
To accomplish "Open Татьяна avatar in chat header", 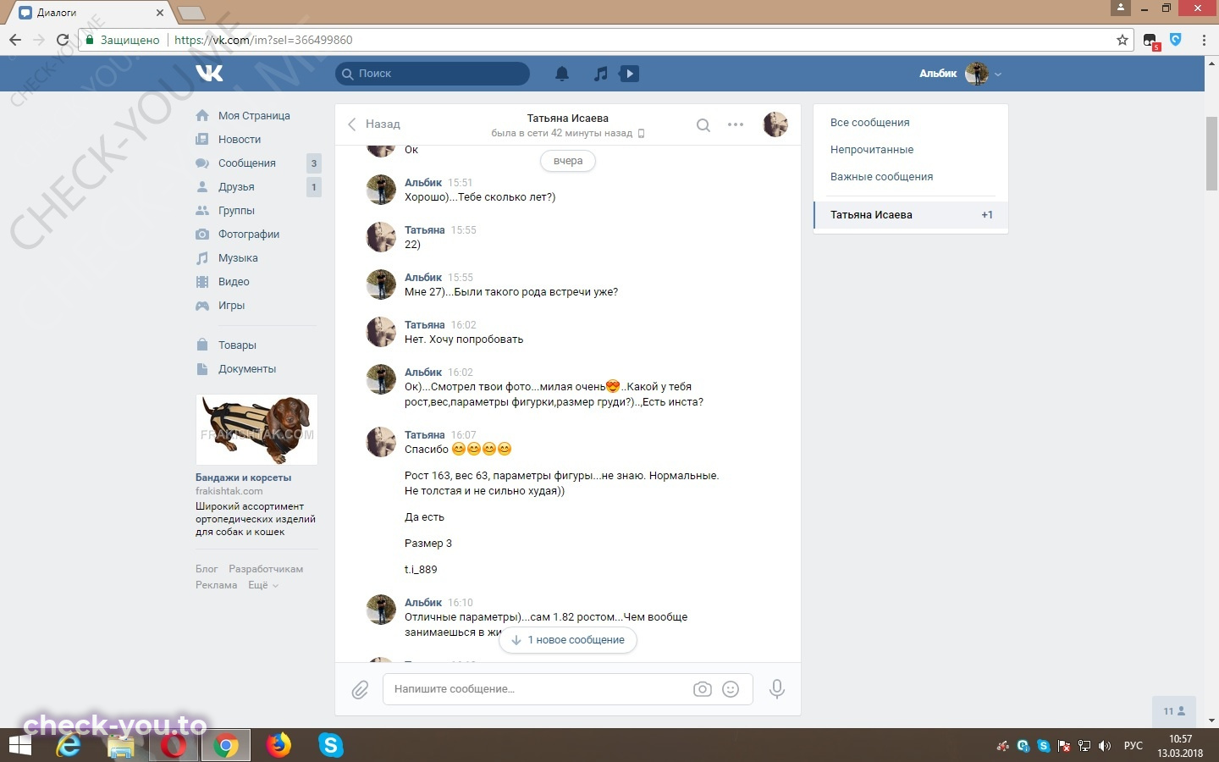I will tap(775, 124).
